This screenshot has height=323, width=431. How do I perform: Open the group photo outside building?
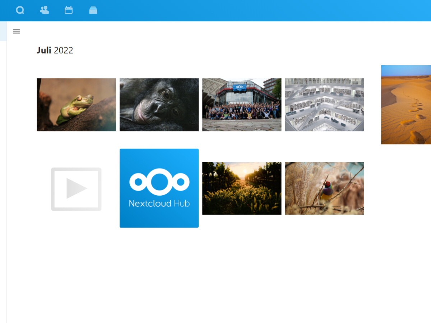coord(242,105)
